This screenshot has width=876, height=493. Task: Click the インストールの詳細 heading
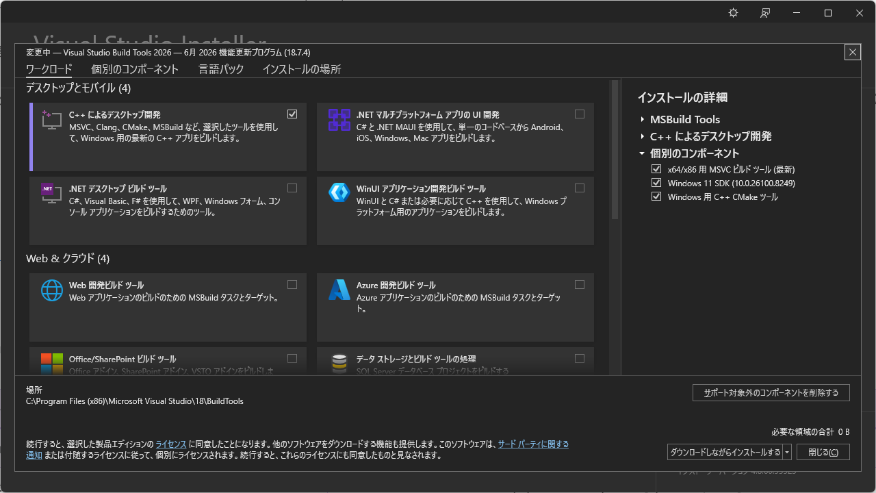(x=682, y=97)
